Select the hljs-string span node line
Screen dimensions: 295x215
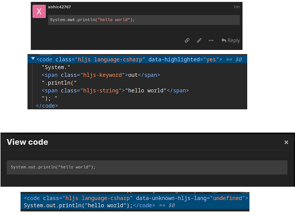click(x=115, y=91)
